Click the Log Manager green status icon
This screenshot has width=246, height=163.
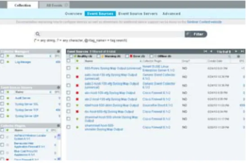coord(8,62)
